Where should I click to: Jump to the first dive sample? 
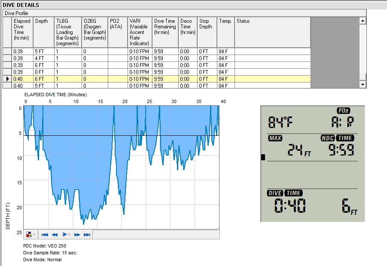[x=45, y=234]
